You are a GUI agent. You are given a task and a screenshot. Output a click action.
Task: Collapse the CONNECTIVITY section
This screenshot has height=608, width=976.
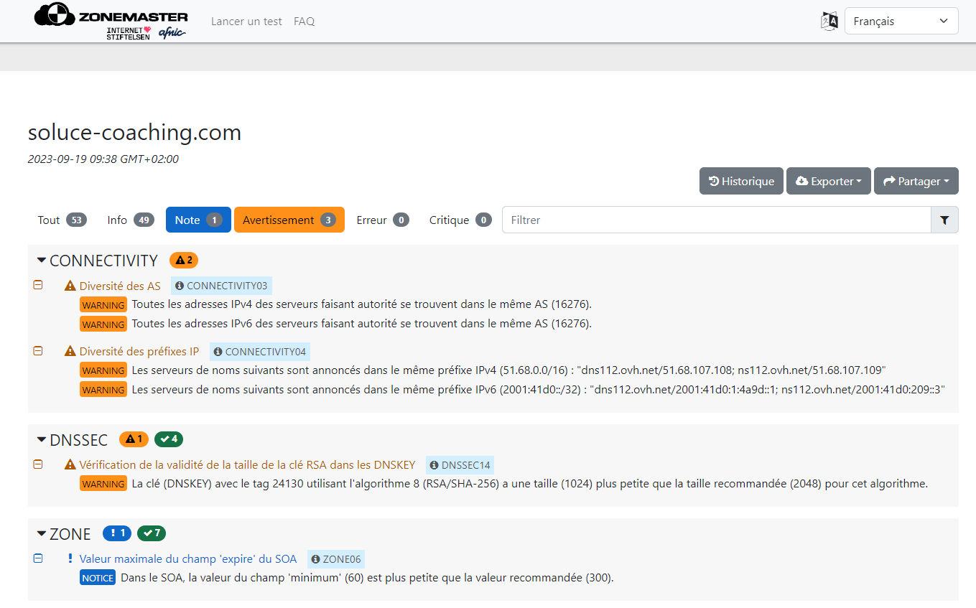coord(42,260)
